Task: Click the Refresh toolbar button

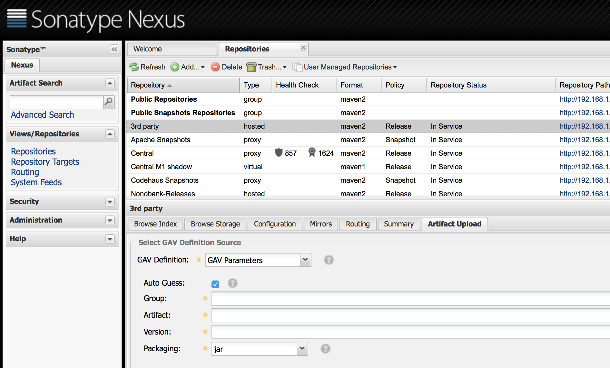Action: click(x=147, y=67)
